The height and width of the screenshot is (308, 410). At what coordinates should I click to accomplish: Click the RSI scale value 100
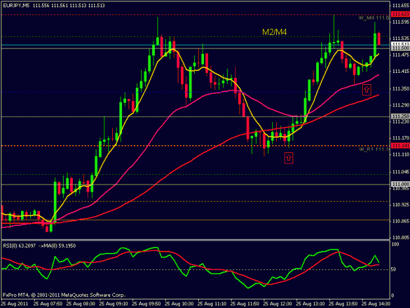396,244
